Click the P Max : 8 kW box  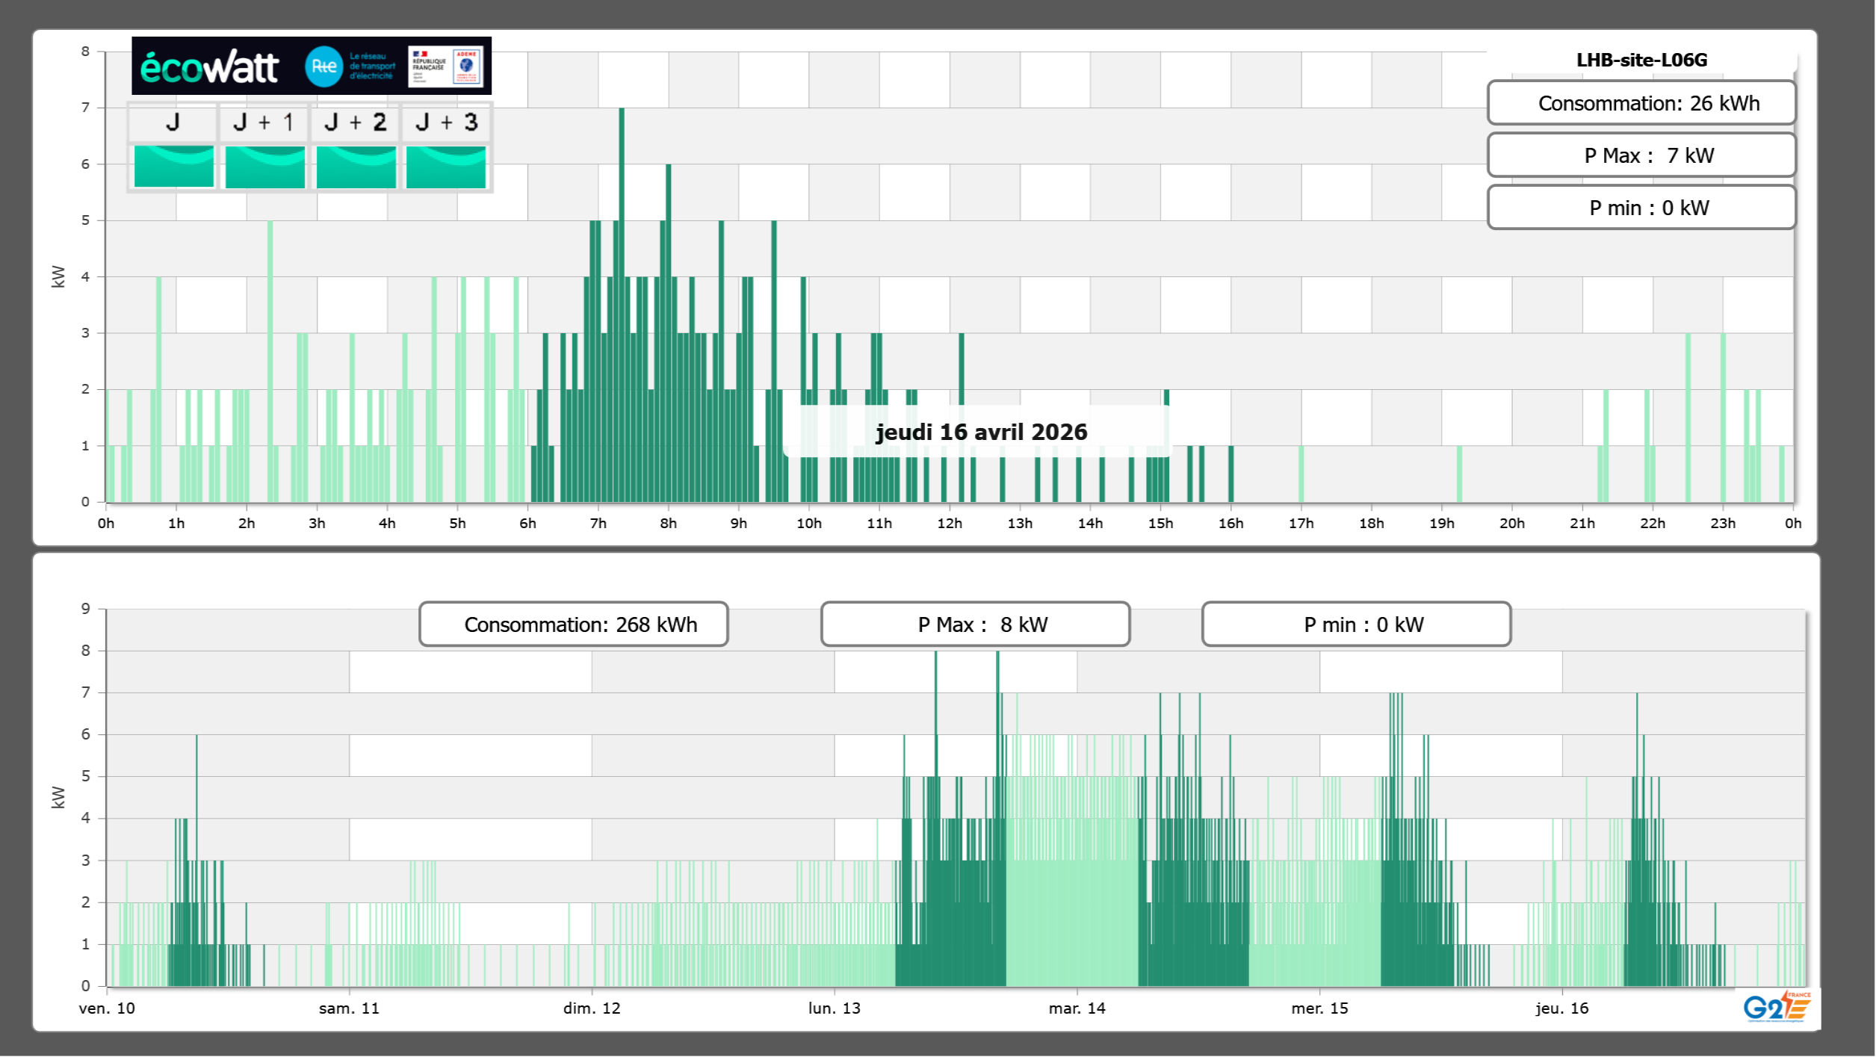coord(975,624)
